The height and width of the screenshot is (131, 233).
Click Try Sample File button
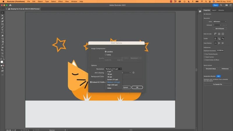click(x=217, y=84)
